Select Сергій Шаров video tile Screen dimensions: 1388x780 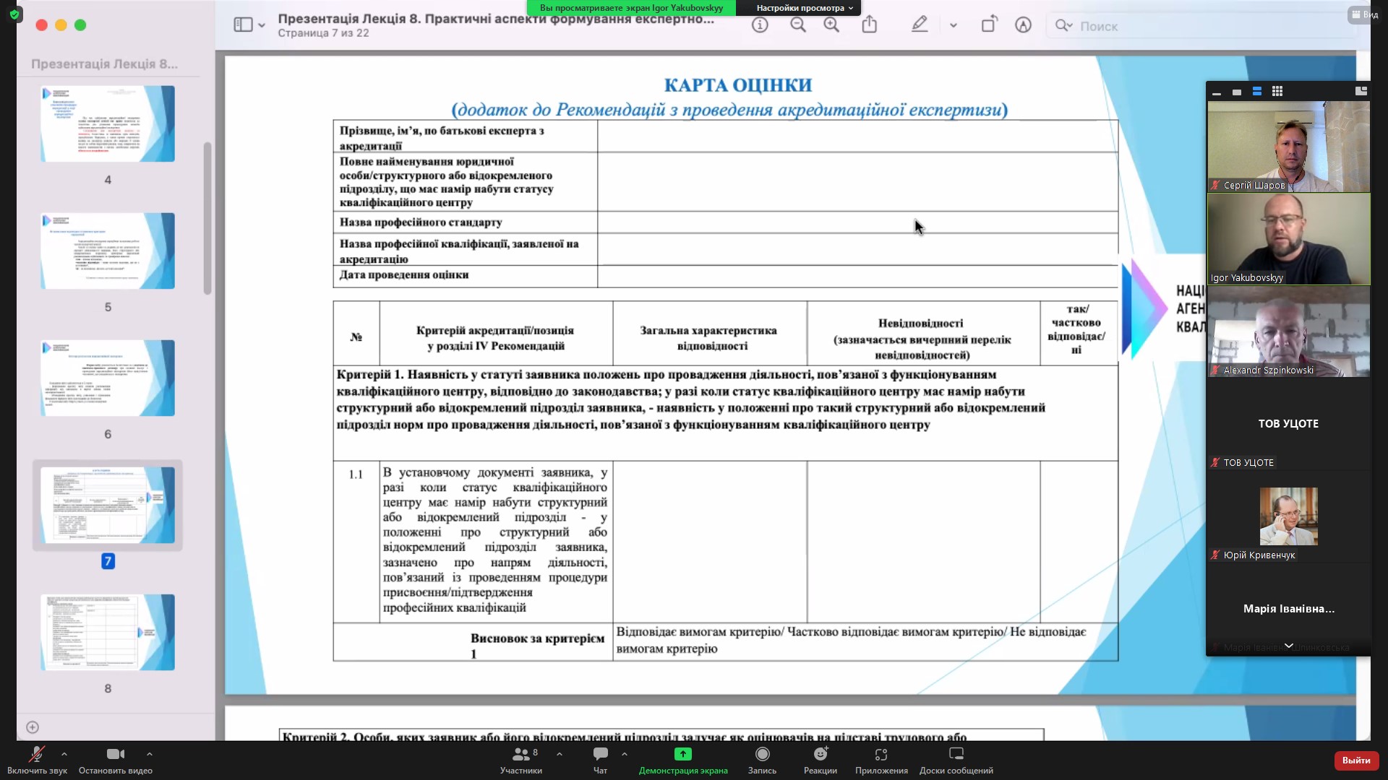point(1289,147)
